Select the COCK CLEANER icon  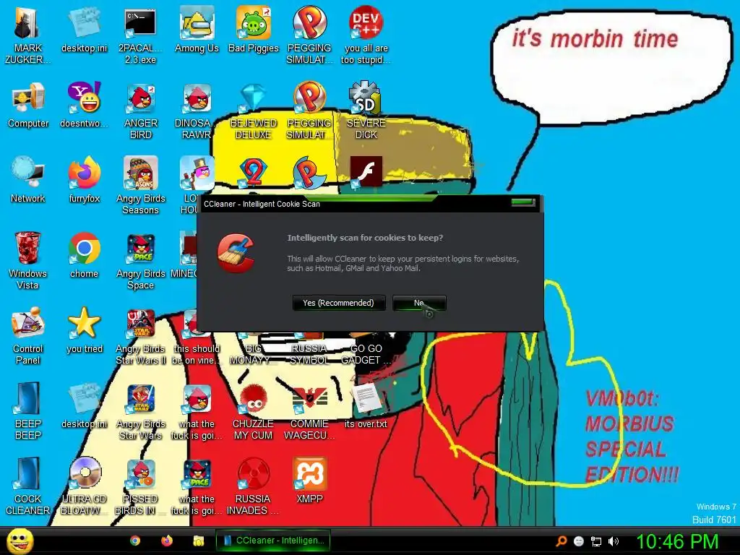(28, 486)
